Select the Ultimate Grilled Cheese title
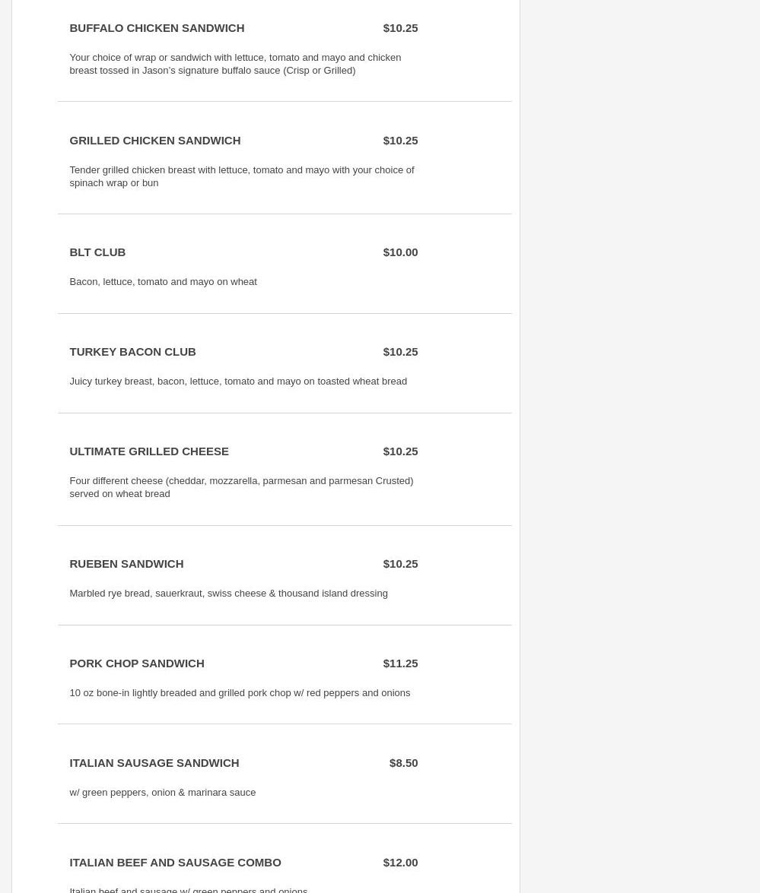 (149, 451)
